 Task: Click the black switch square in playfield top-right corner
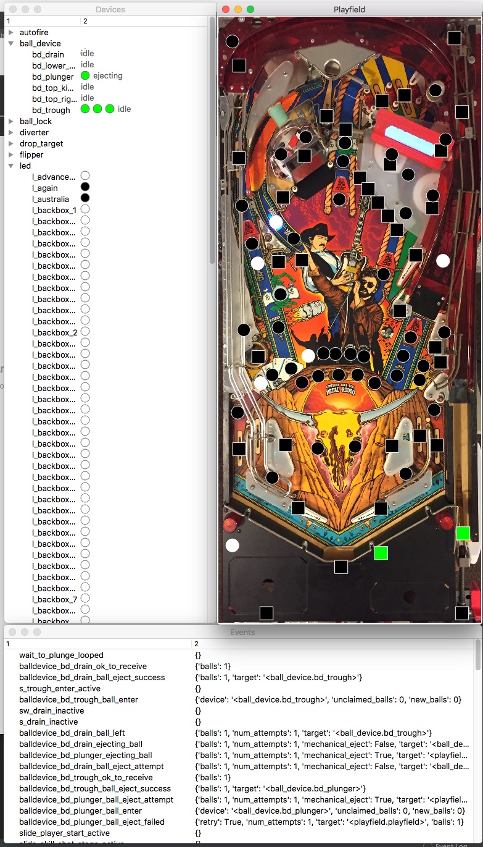454,38
